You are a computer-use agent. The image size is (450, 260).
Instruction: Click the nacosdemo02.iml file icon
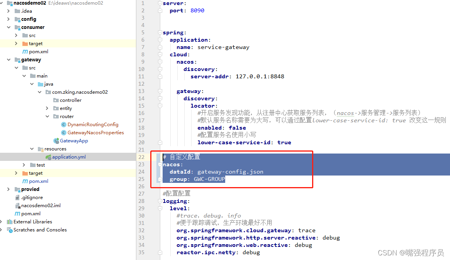tap(17, 206)
